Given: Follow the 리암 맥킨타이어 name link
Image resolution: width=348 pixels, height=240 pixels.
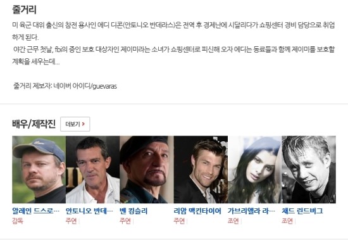Looking at the screenshot, I should point(197,211).
